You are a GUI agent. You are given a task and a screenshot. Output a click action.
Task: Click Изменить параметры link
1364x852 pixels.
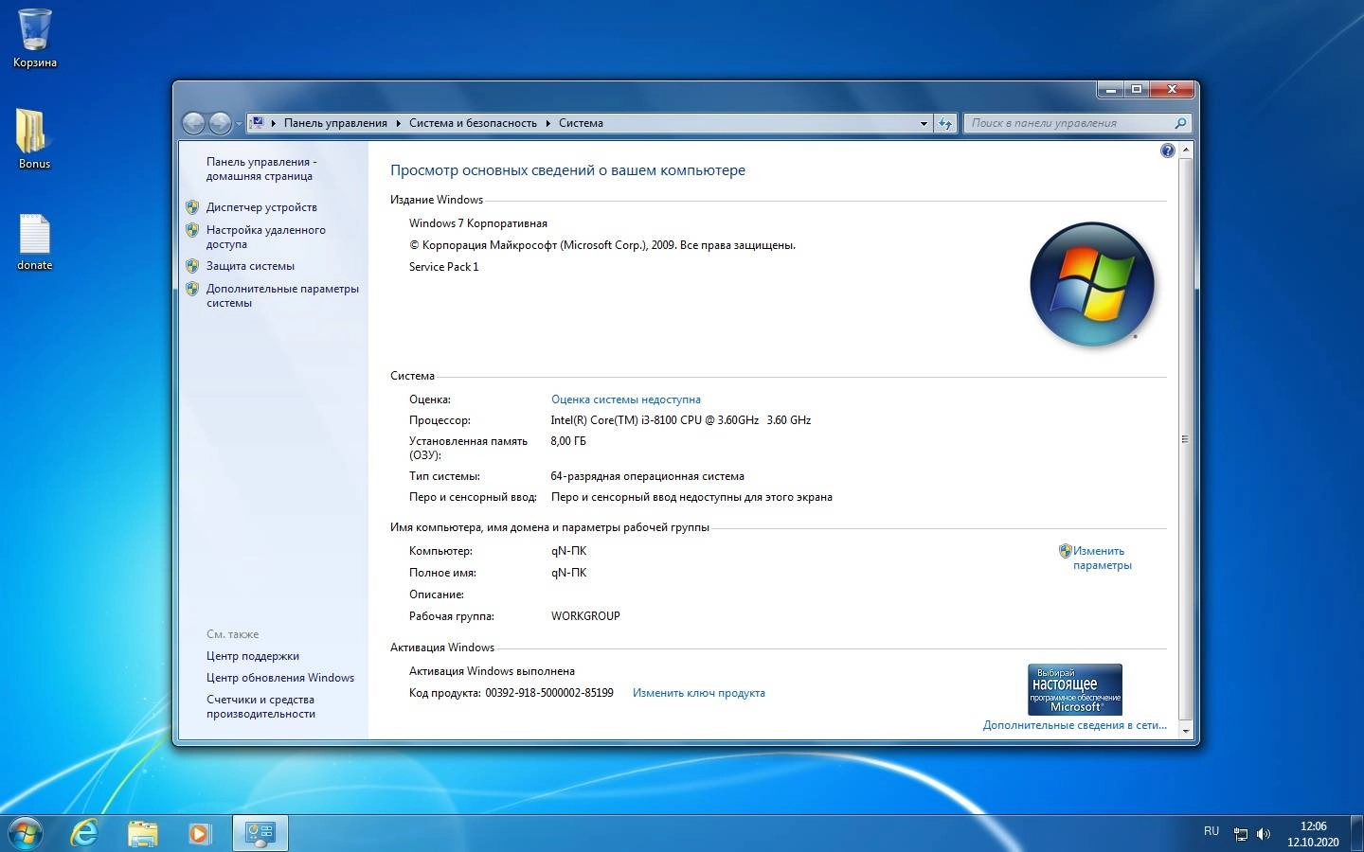(1102, 558)
